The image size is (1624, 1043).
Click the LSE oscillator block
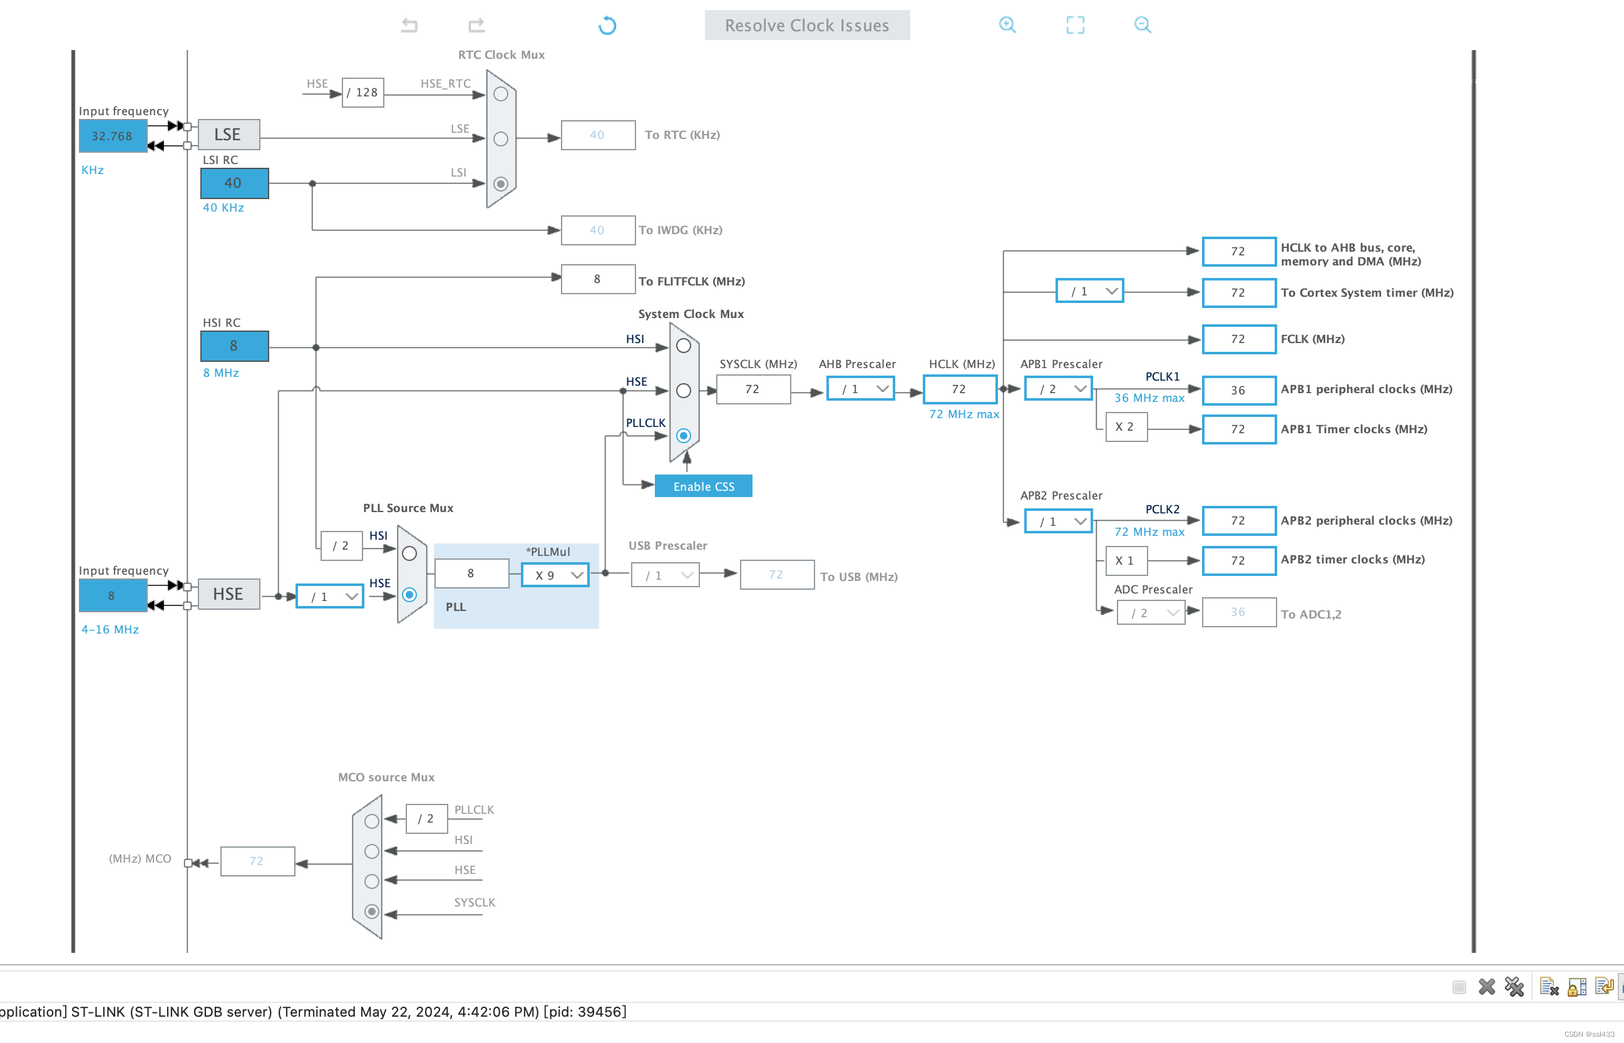229,134
